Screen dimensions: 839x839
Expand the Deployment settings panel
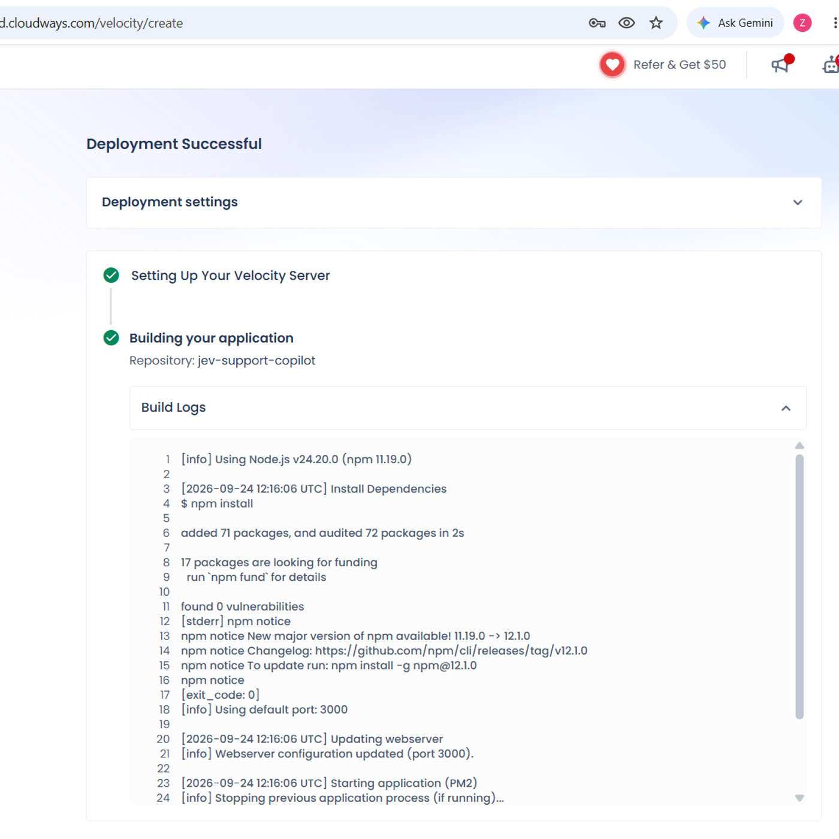[454, 203]
